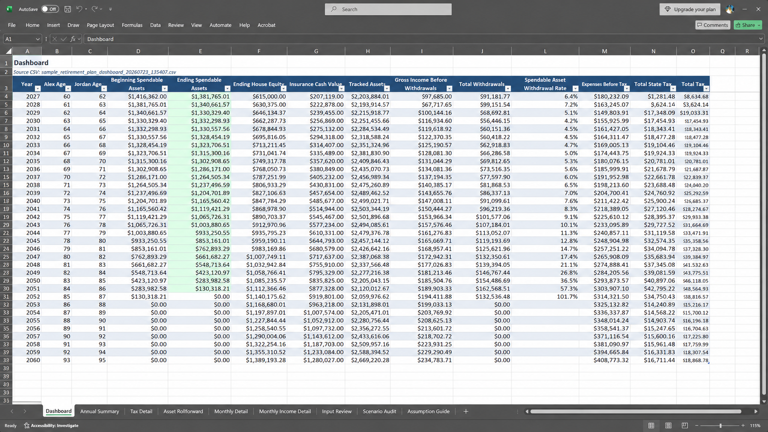Open the user account profile picture
768x432 pixels.
(x=730, y=9)
